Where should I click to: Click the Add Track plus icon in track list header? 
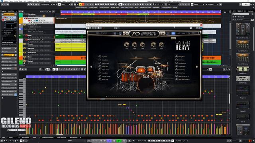[20, 12]
